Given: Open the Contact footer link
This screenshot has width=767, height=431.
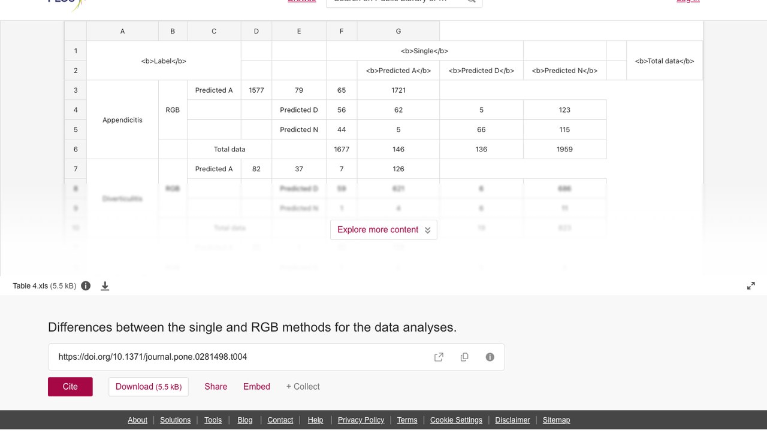Looking at the screenshot, I should (x=280, y=420).
